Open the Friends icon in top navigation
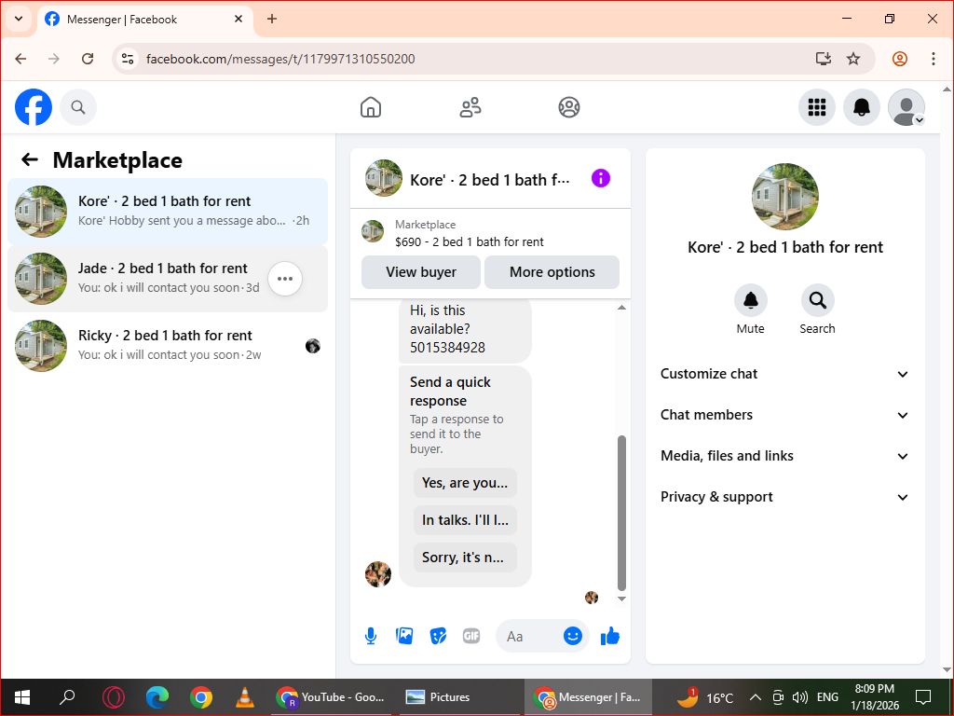954x716 pixels. (x=470, y=107)
